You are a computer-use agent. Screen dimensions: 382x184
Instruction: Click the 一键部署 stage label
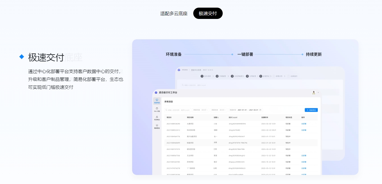245,54
